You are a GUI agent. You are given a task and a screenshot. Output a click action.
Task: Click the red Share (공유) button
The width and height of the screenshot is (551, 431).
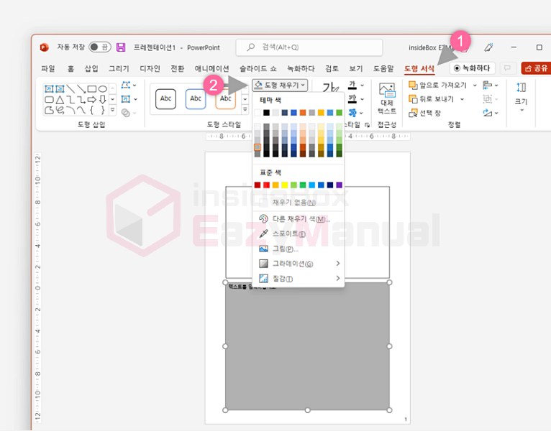536,68
